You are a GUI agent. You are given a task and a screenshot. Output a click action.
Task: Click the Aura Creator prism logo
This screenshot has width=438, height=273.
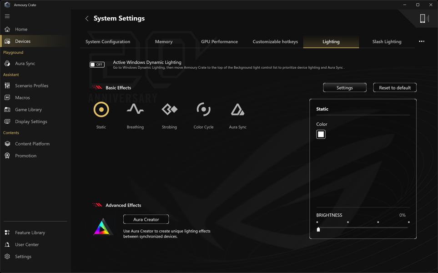(x=103, y=227)
